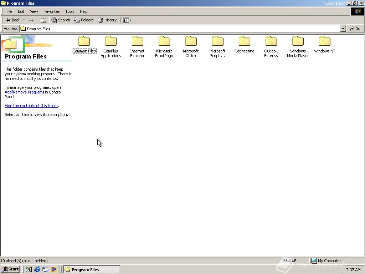Screen dimensions: 365x274
Task: Select the Microsoft Office folder
Action: 191,47
